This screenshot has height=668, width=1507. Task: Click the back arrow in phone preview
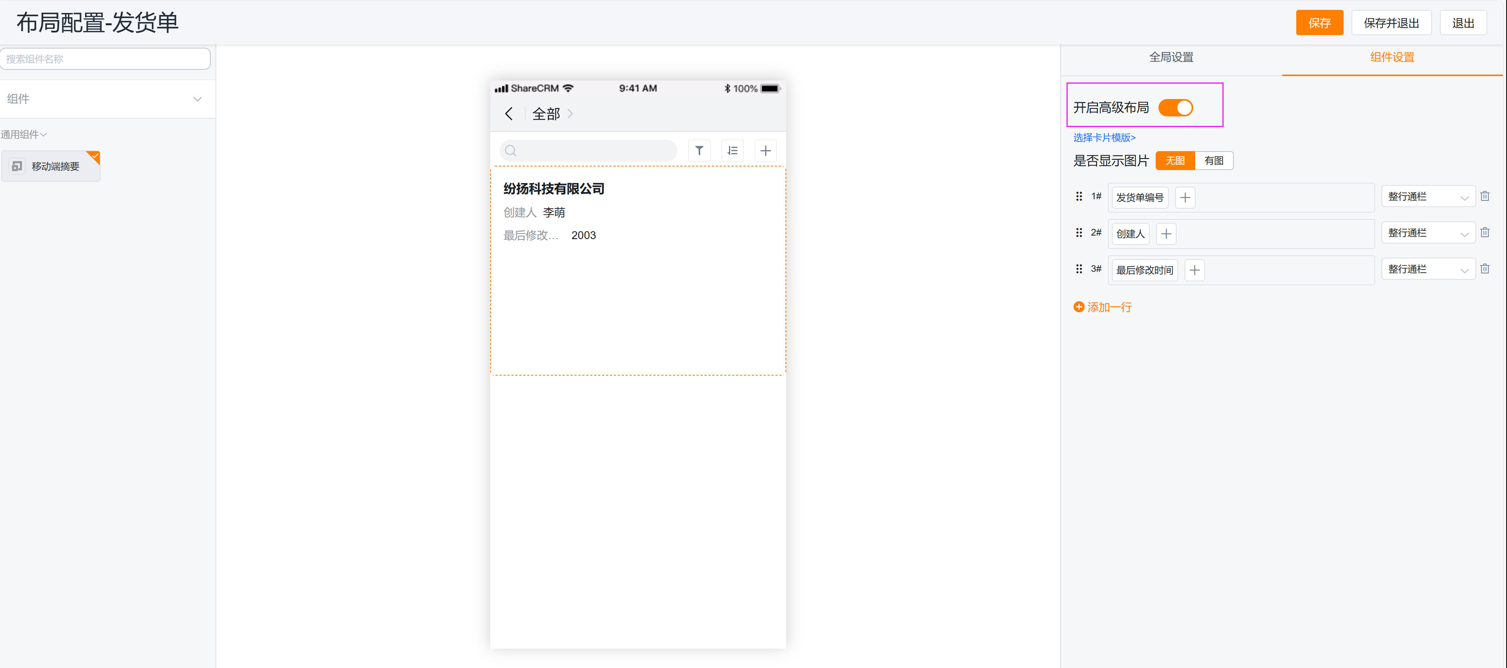click(x=508, y=114)
